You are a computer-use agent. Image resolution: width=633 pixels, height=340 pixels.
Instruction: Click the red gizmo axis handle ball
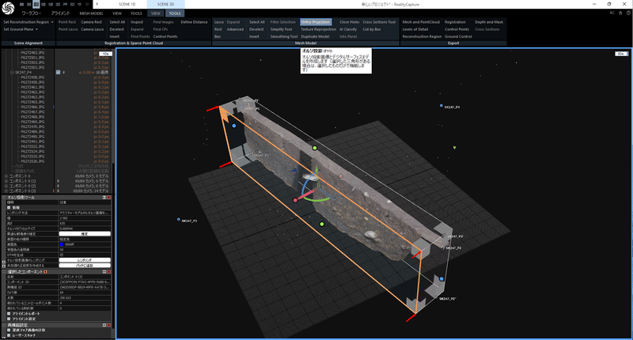pyautogui.click(x=295, y=200)
